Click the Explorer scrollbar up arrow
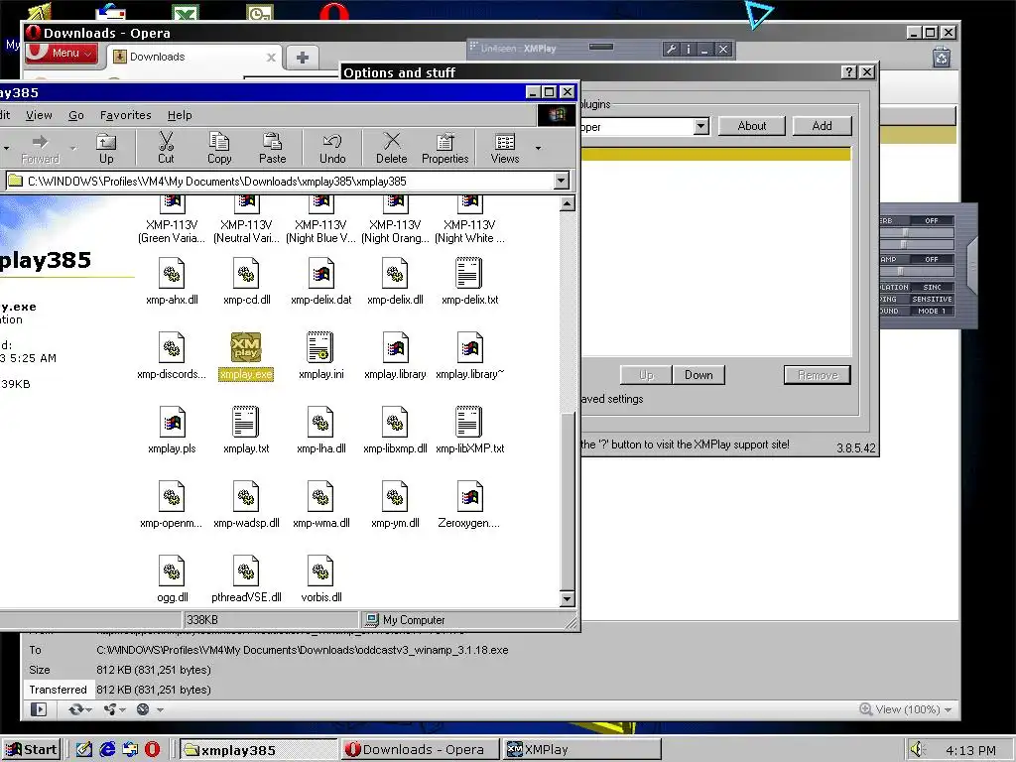Image resolution: width=1016 pixels, height=762 pixels. point(567,204)
